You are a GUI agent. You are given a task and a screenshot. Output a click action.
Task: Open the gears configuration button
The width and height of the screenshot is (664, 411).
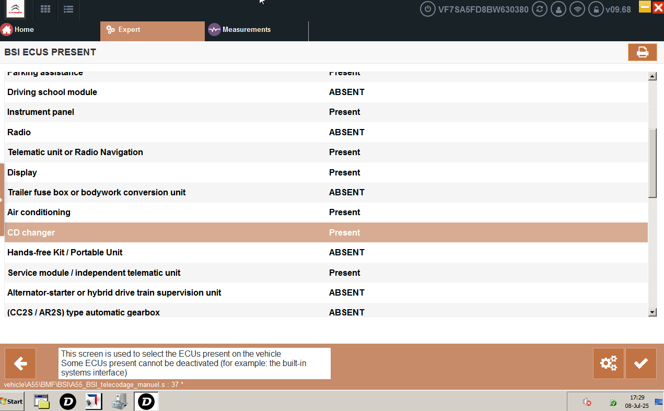(609, 363)
